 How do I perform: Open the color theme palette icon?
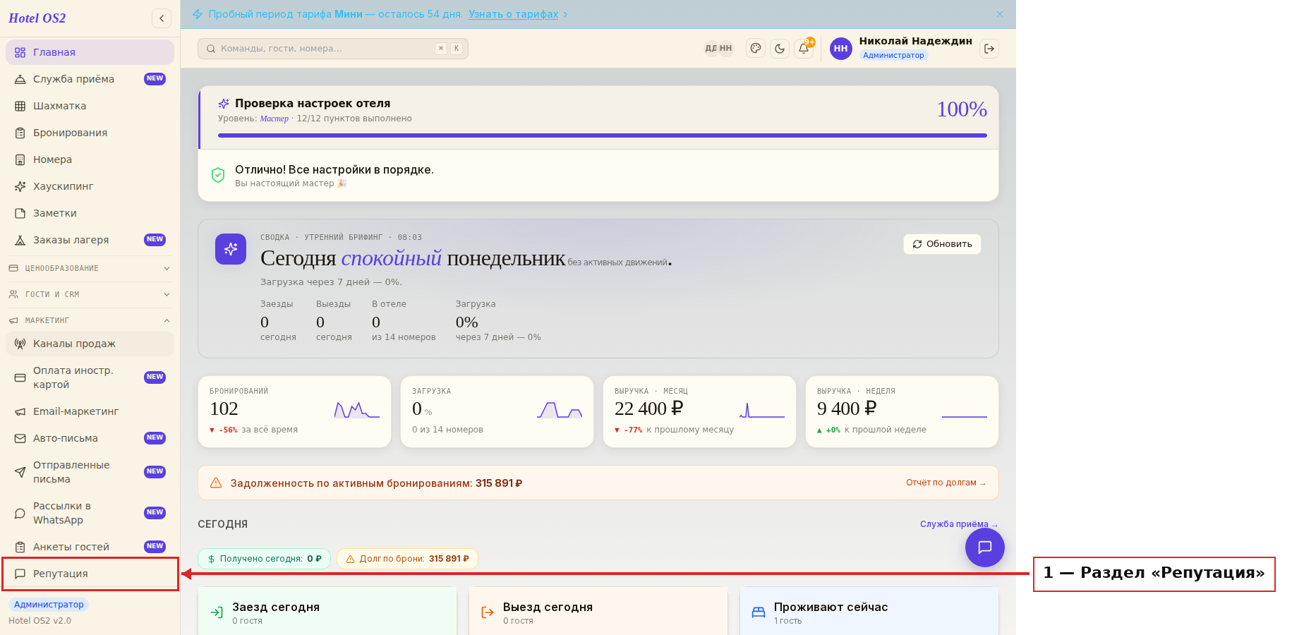(756, 49)
